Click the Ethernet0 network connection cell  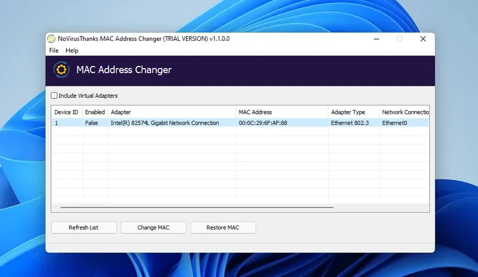pos(395,123)
